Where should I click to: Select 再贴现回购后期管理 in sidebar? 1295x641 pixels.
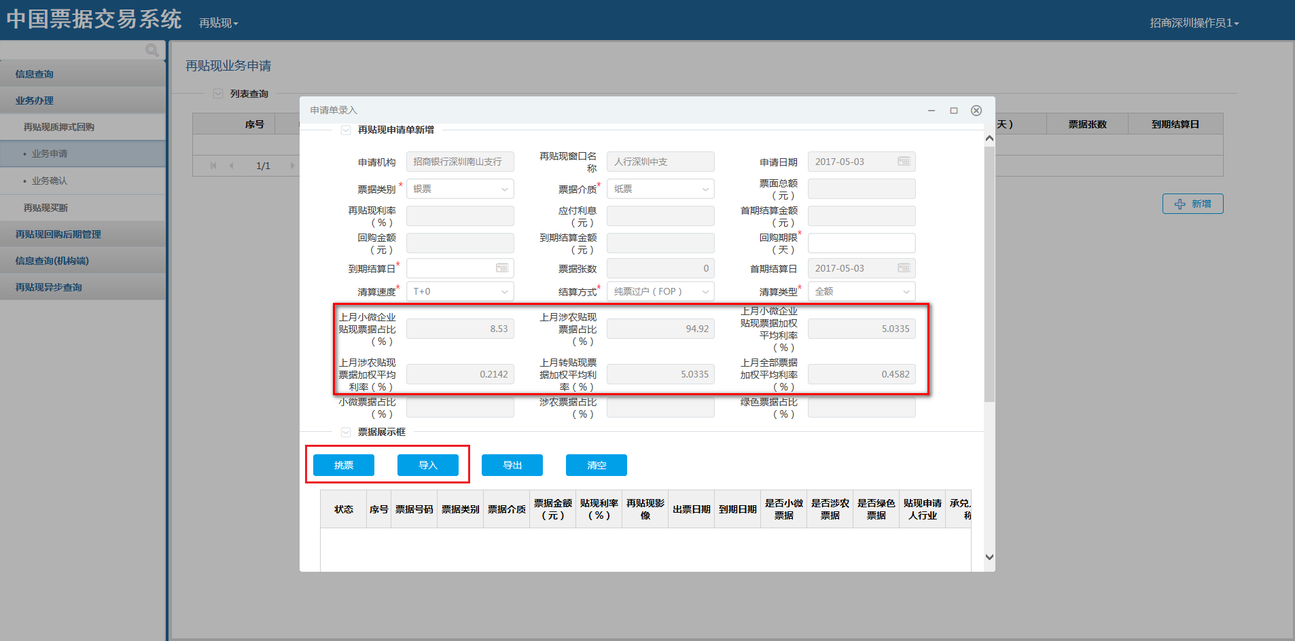58,234
